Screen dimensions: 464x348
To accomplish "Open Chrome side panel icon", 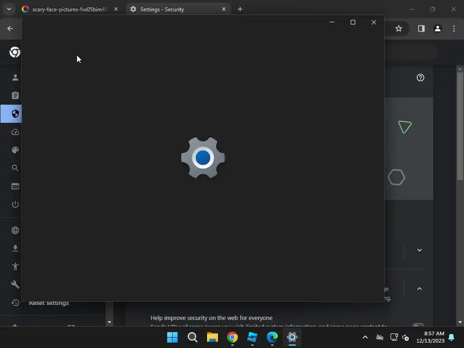I will pyautogui.click(x=421, y=29).
